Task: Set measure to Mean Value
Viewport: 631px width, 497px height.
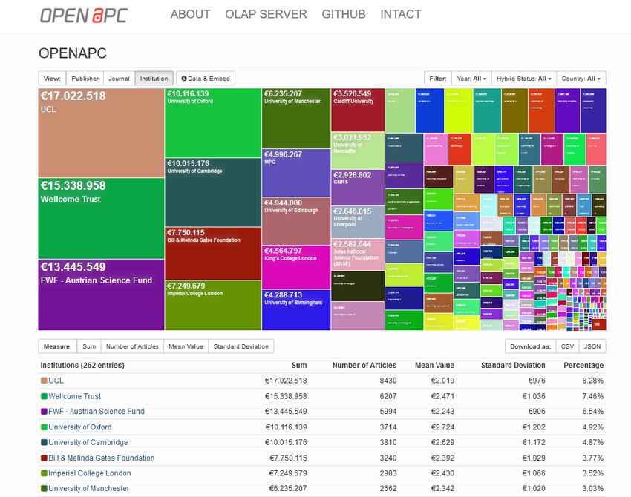Action: (186, 346)
